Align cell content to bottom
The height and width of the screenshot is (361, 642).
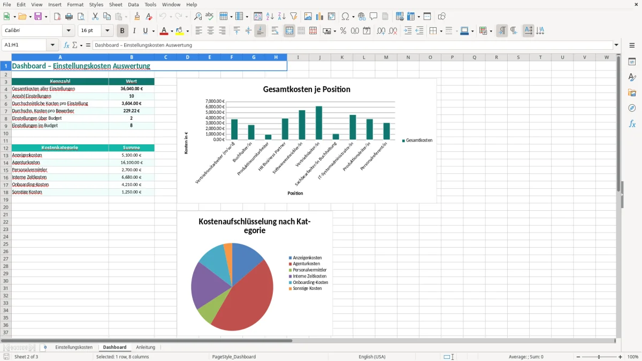coord(260,31)
